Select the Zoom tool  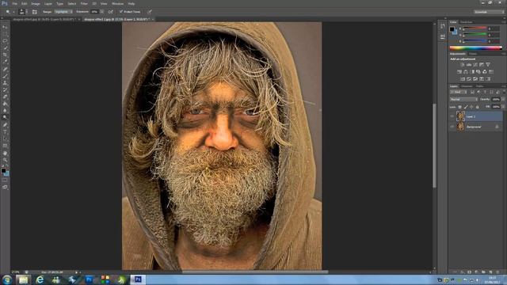click(x=5, y=160)
